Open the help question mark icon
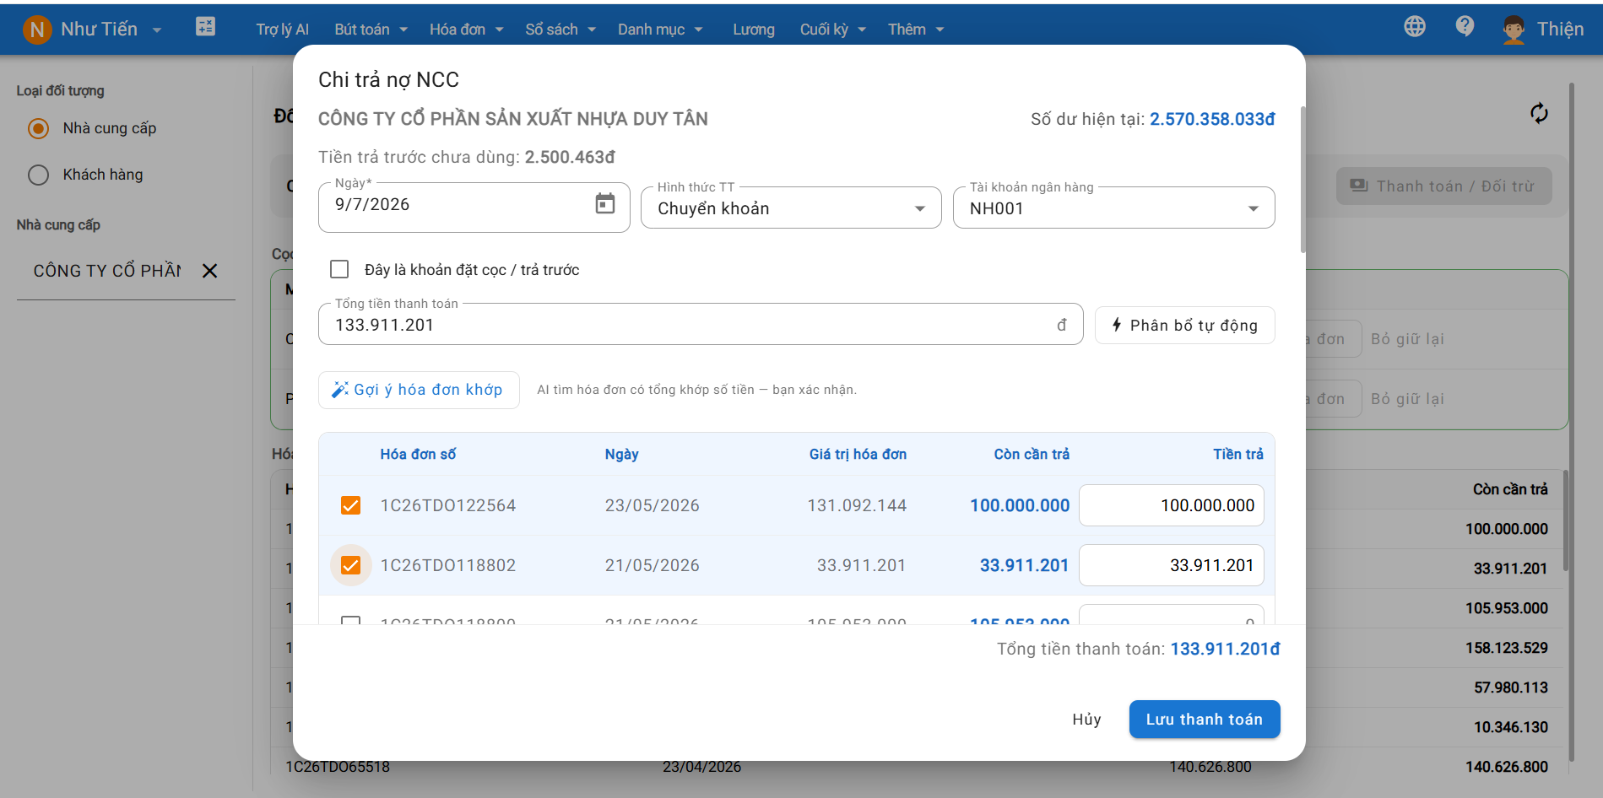 pyautogui.click(x=1465, y=27)
